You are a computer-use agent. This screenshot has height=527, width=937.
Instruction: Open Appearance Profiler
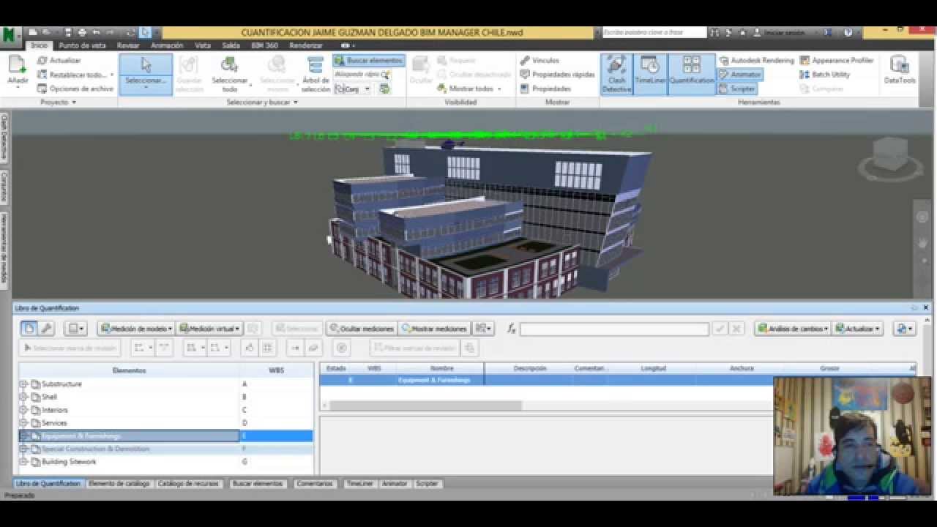click(x=837, y=61)
